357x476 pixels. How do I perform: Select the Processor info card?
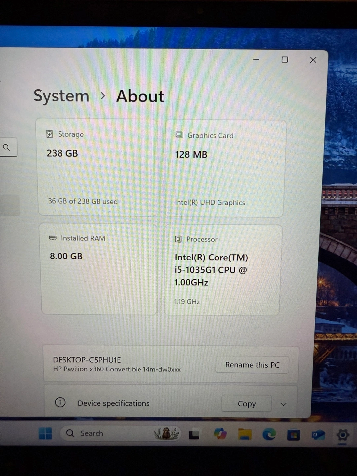pos(223,270)
